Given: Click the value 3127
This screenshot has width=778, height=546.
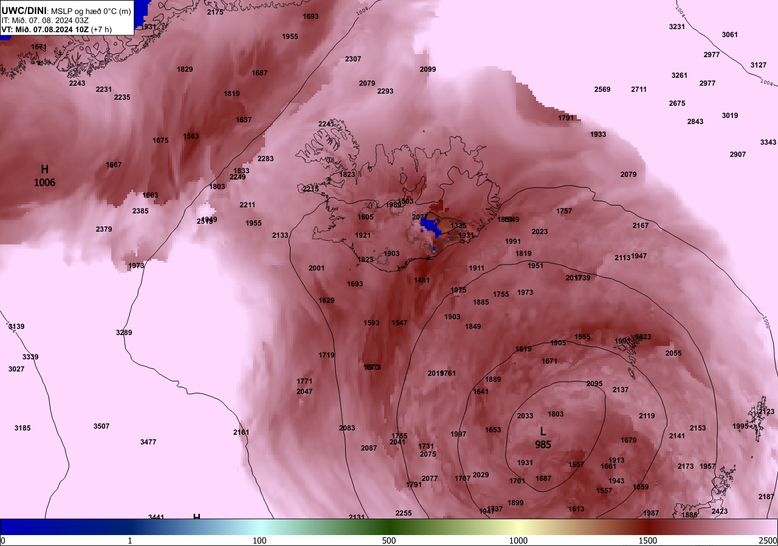Looking at the screenshot, I should pos(759,65).
